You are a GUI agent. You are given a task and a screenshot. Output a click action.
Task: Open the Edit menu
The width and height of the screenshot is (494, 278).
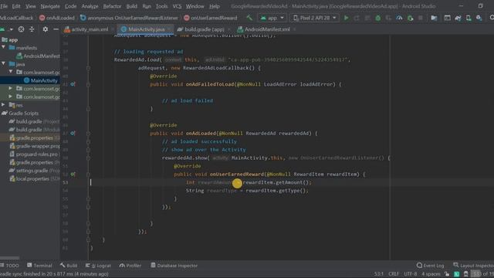tap(16, 6)
